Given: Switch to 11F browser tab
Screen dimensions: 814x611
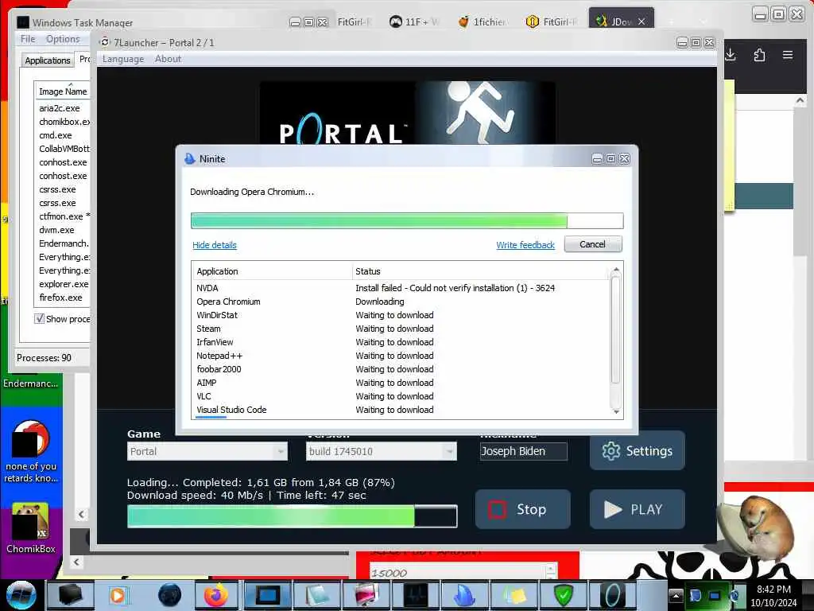Looking at the screenshot, I should click(414, 21).
